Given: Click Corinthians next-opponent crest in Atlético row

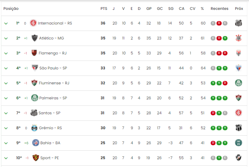Looking at the screenshot, I should click(x=238, y=38).
